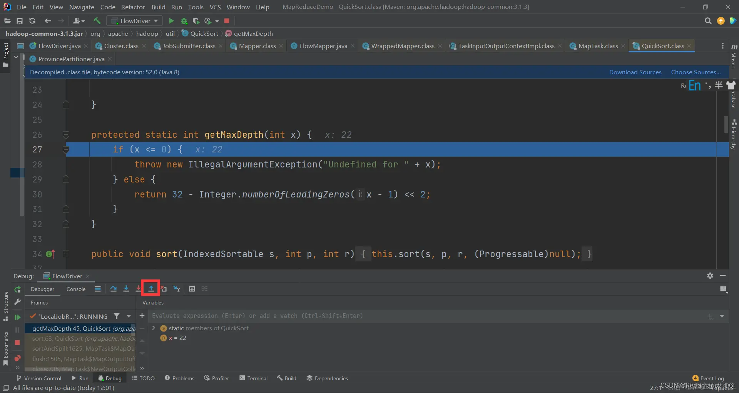739x393 pixels.
Task: Collapse the getMaxDepth method at line 26
Action: pos(66,135)
